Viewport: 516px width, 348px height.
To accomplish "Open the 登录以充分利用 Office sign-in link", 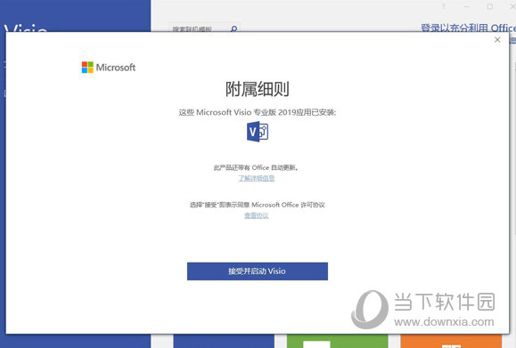I will click(x=468, y=28).
